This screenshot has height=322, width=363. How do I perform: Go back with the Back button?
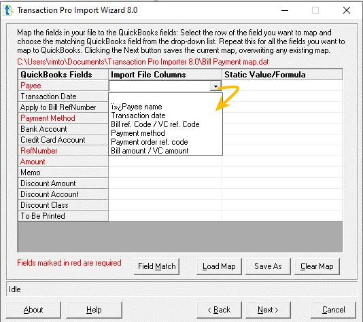[x=219, y=310]
